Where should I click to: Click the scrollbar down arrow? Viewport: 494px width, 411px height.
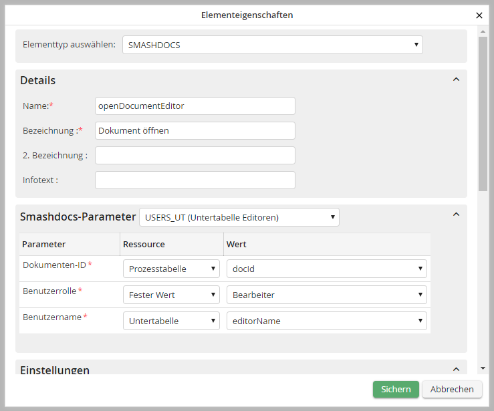pos(483,368)
